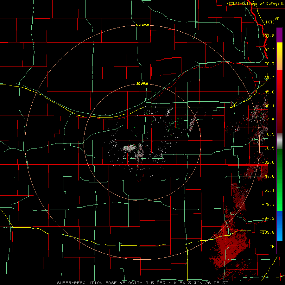Click the 50 NMI range ring label
Viewport: 285px width, 285px height.
coord(142,84)
